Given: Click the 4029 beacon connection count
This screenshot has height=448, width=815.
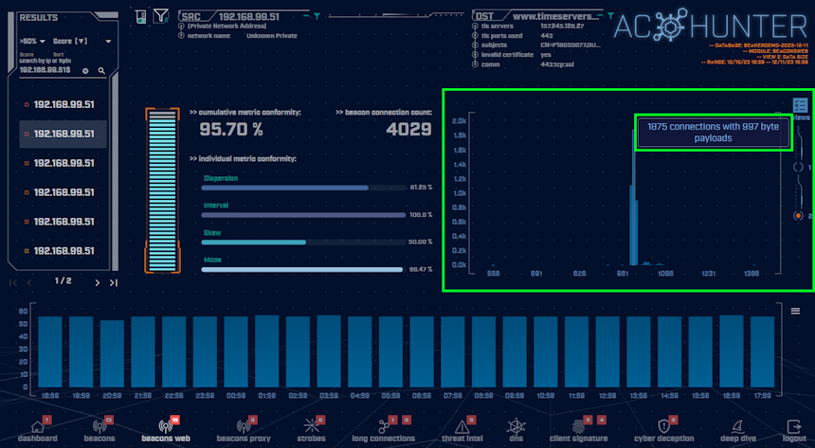Looking at the screenshot, I should click(x=408, y=130).
